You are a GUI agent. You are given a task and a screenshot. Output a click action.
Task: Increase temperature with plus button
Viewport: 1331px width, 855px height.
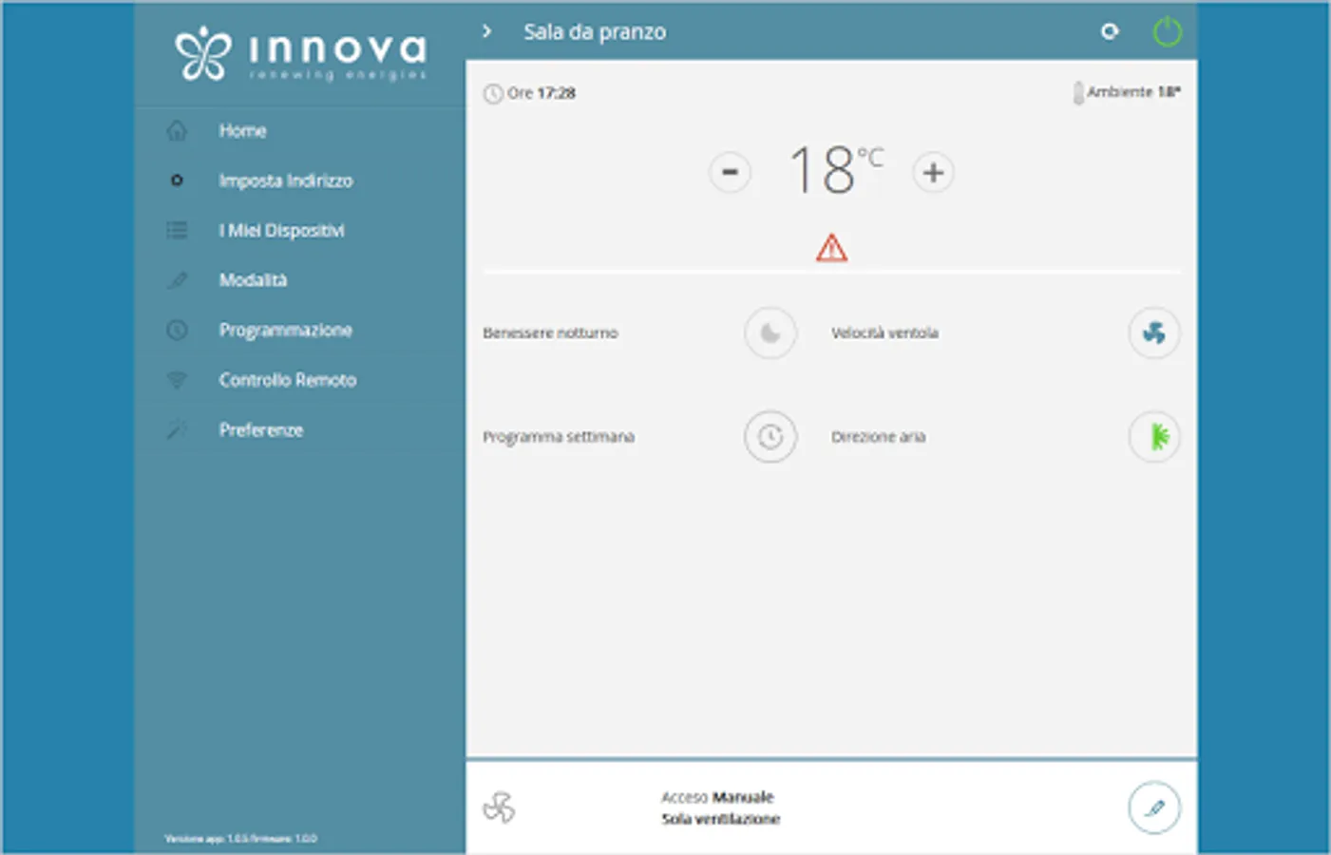click(933, 172)
